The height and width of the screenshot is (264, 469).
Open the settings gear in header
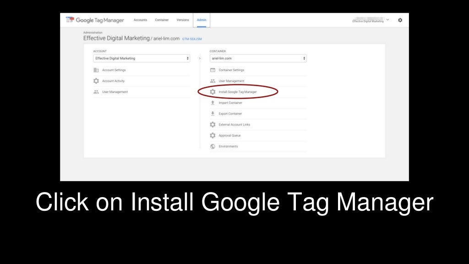pos(400,20)
